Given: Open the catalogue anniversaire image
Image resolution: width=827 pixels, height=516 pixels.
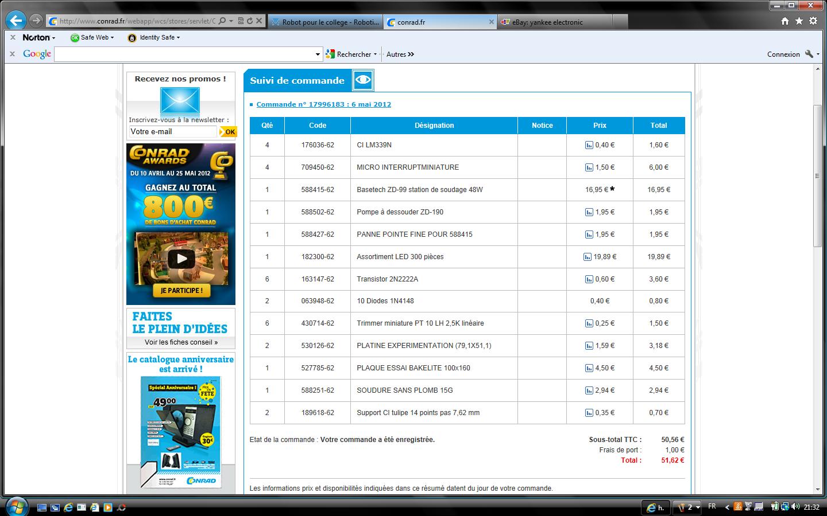Looking at the screenshot, I should [x=181, y=432].
